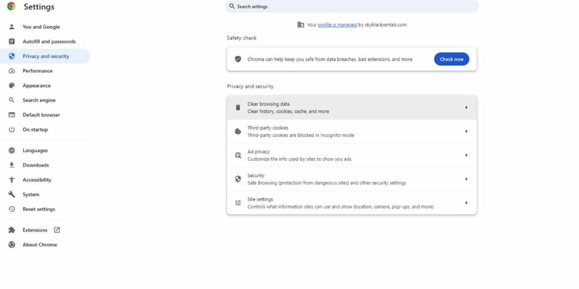Click the external link icon beside Extensions
Viewport: 579px width, 289px height.
57,230
